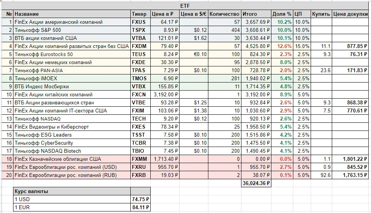Click the €0.10 price cell
The height and width of the screenshot is (213, 371).
click(194, 54)
